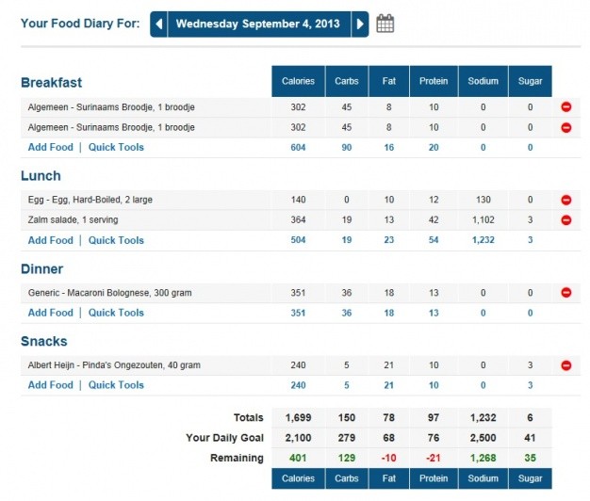The height and width of the screenshot is (501, 590).
Task: Open Quick Tools under Lunch
Action: pyautogui.click(x=116, y=240)
